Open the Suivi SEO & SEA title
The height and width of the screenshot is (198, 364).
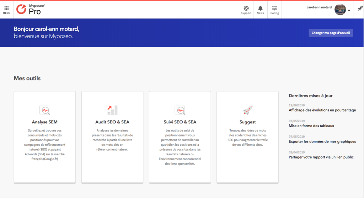click(180, 122)
